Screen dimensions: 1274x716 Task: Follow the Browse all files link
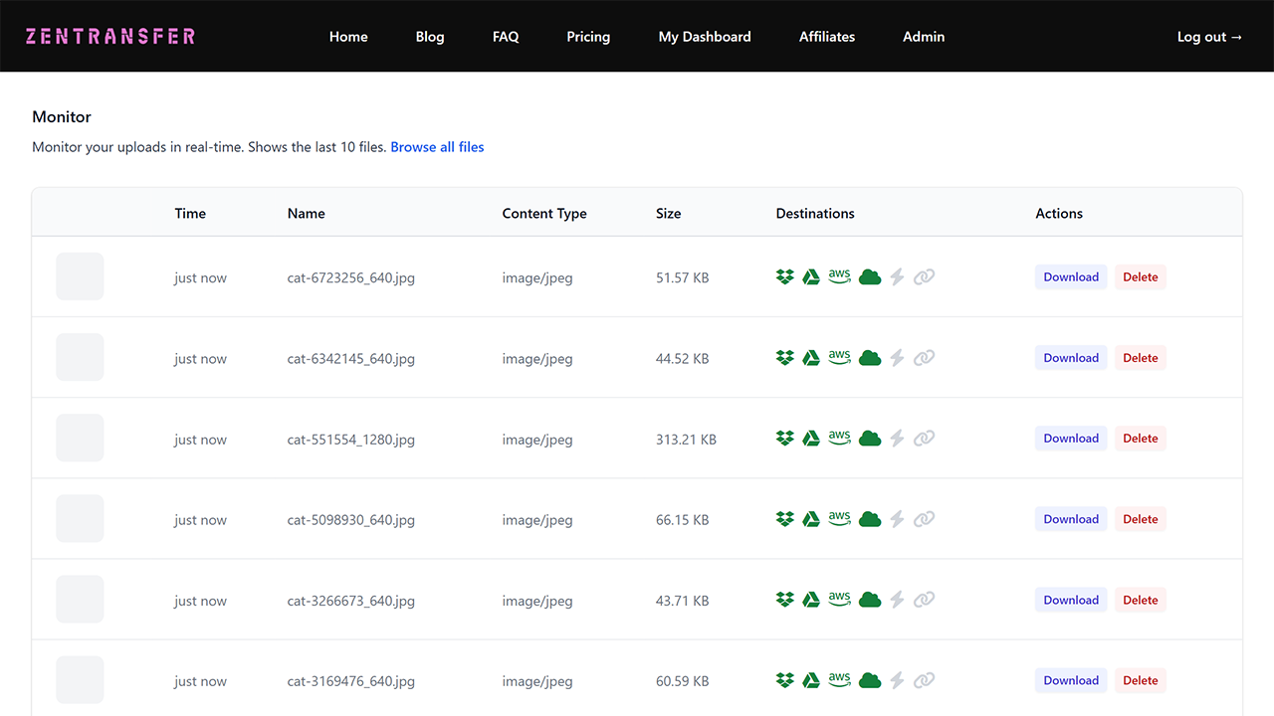pos(437,147)
